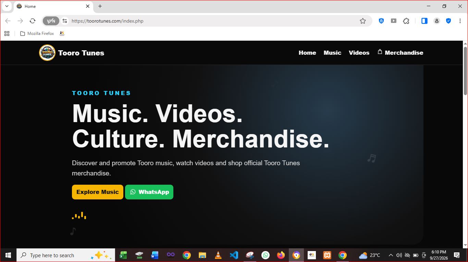Expand the tab search dropdown arrow
Viewport: 468px width, 262px height.
[7, 6]
